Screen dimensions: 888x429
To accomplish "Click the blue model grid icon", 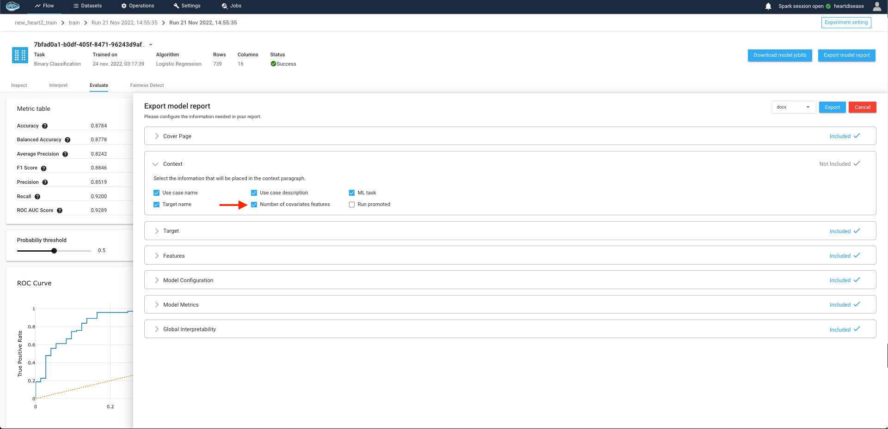I will tap(20, 55).
